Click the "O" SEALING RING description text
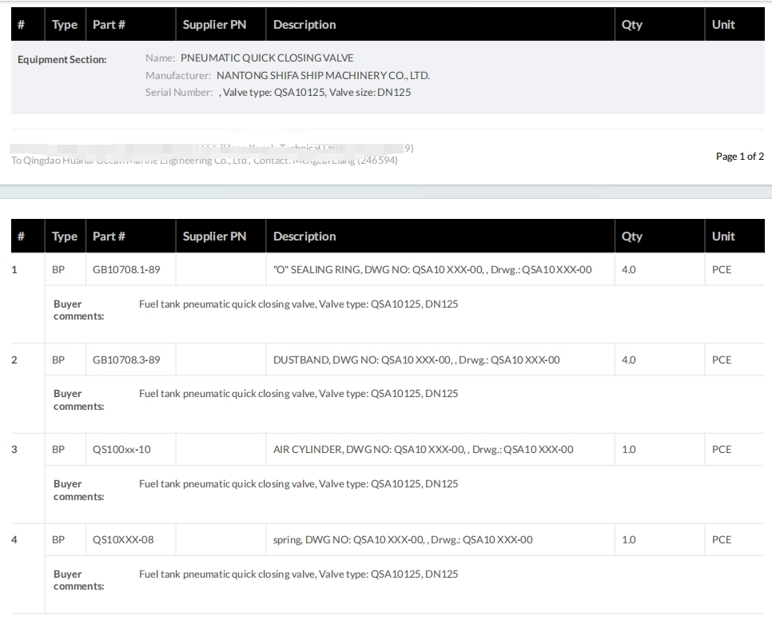Image resolution: width=772 pixels, height=628 pixels. [x=432, y=269]
